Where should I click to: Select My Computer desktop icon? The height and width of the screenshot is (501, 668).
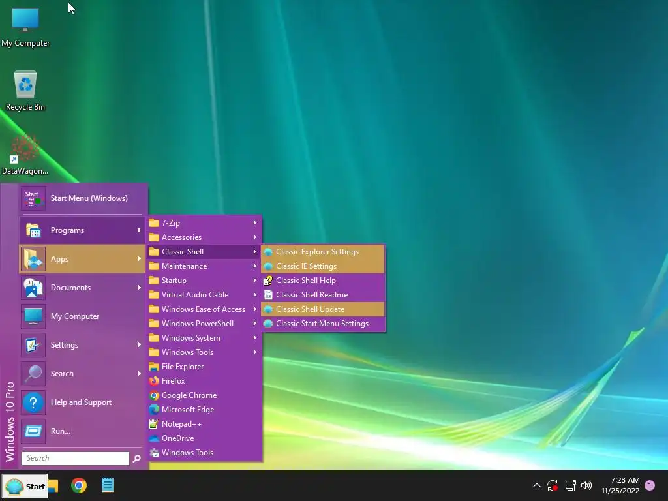tap(25, 27)
